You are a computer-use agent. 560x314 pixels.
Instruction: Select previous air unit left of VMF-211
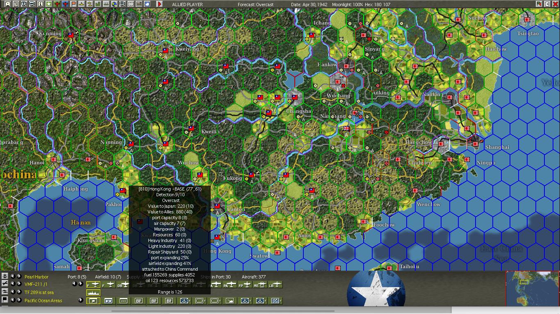click(x=12, y=284)
